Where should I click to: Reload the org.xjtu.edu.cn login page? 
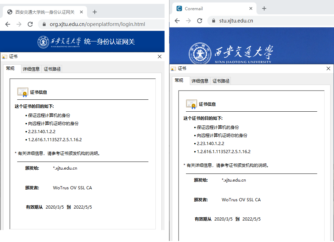coord(30,24)
